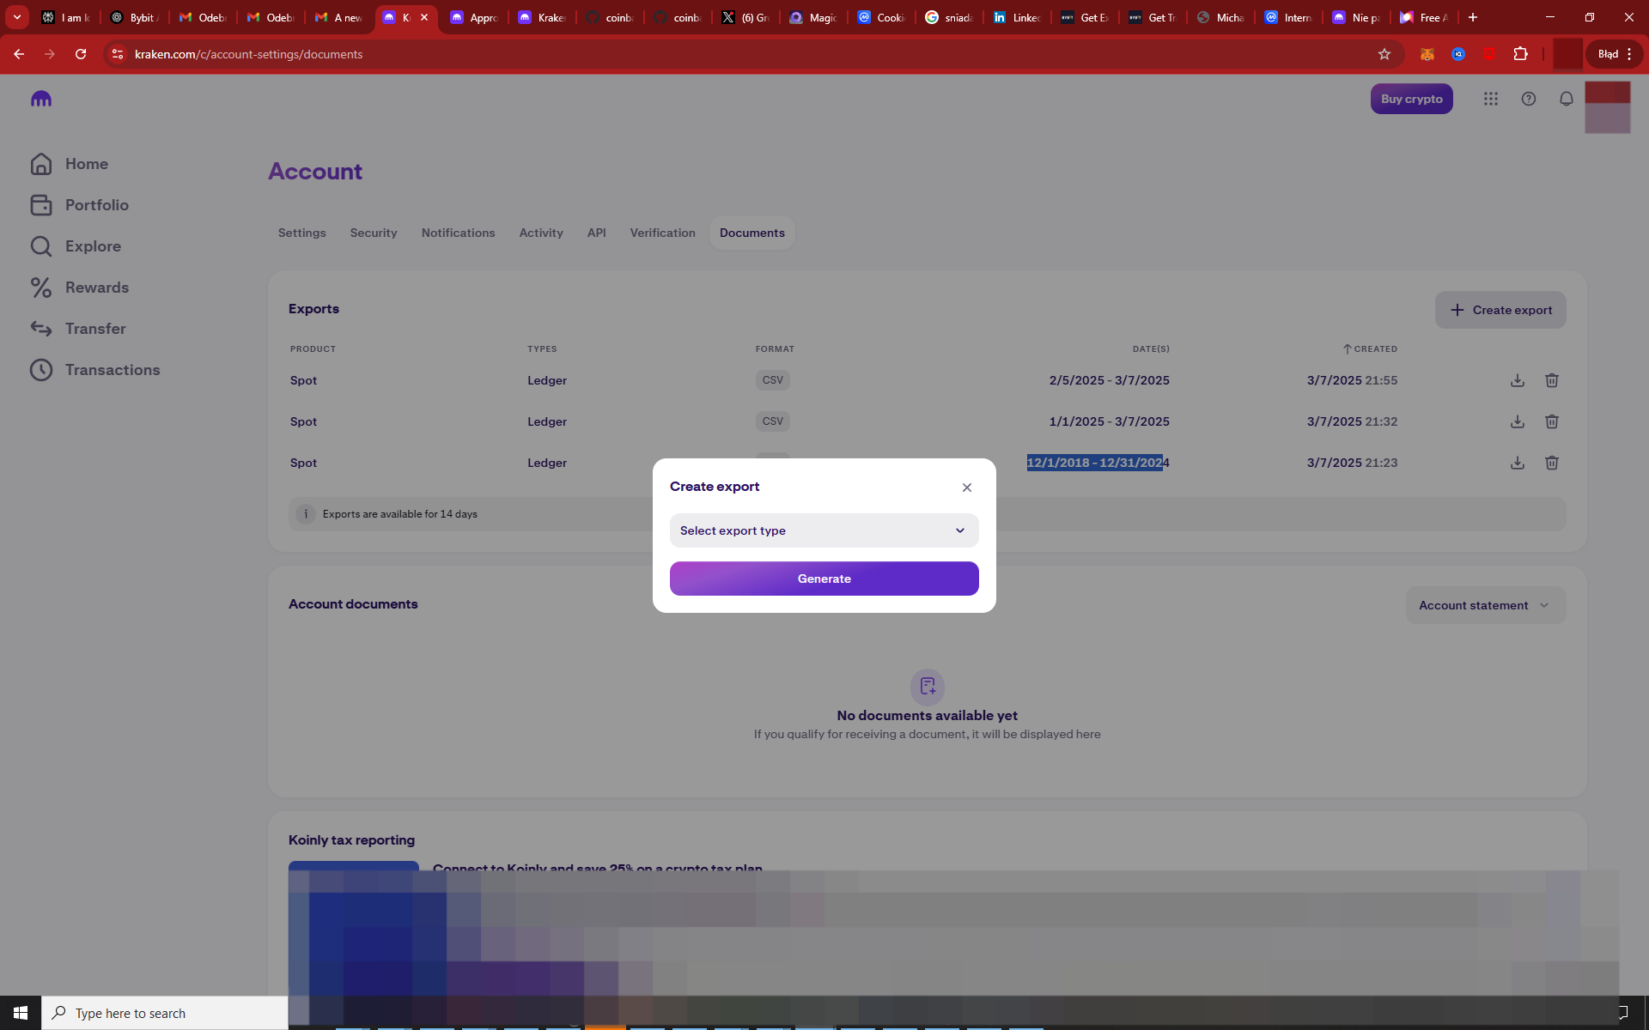This screenshot has height=1030, width=1649.
Task: Click the PRODUCT column header
Action: click(313, 349)
